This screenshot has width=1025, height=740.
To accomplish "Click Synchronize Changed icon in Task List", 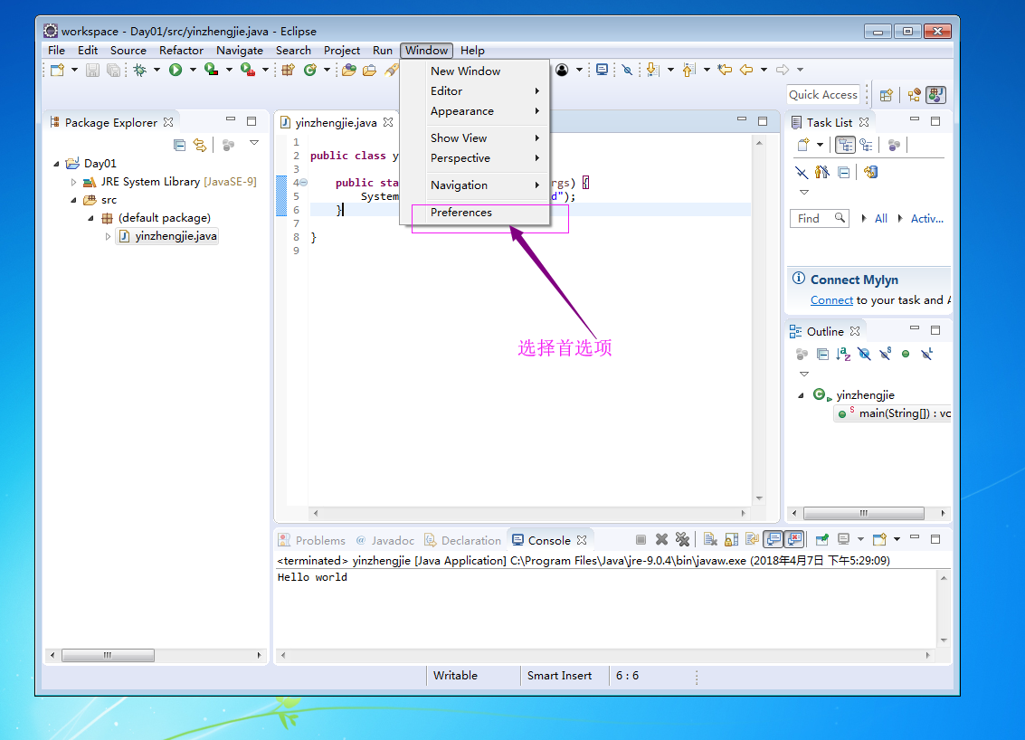I will click(870, 173).
